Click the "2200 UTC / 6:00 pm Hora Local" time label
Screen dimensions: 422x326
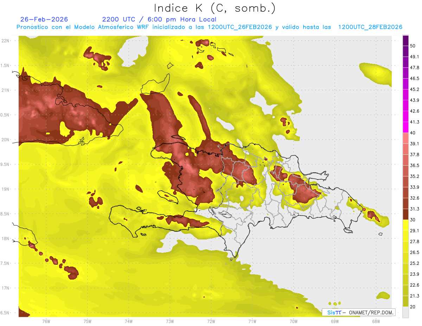click(x=159, y=19)
